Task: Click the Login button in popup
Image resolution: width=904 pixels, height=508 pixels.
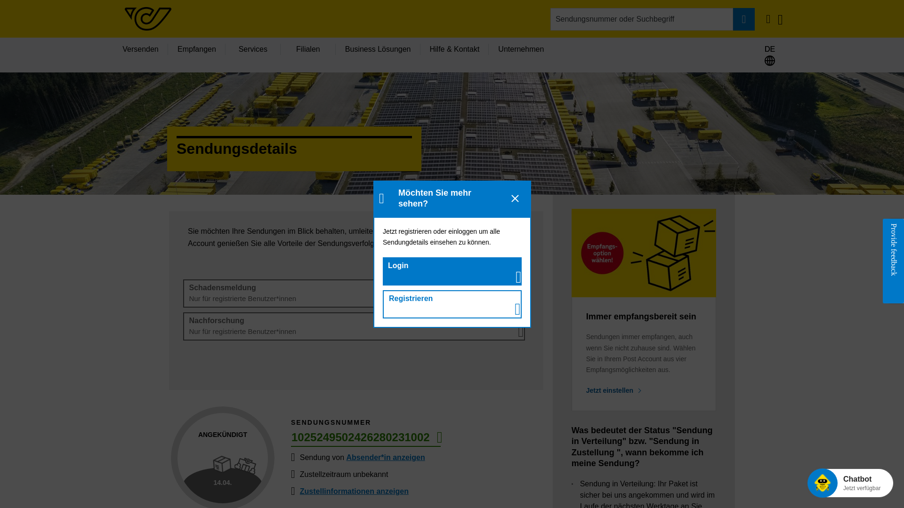Action: point(452,271)
